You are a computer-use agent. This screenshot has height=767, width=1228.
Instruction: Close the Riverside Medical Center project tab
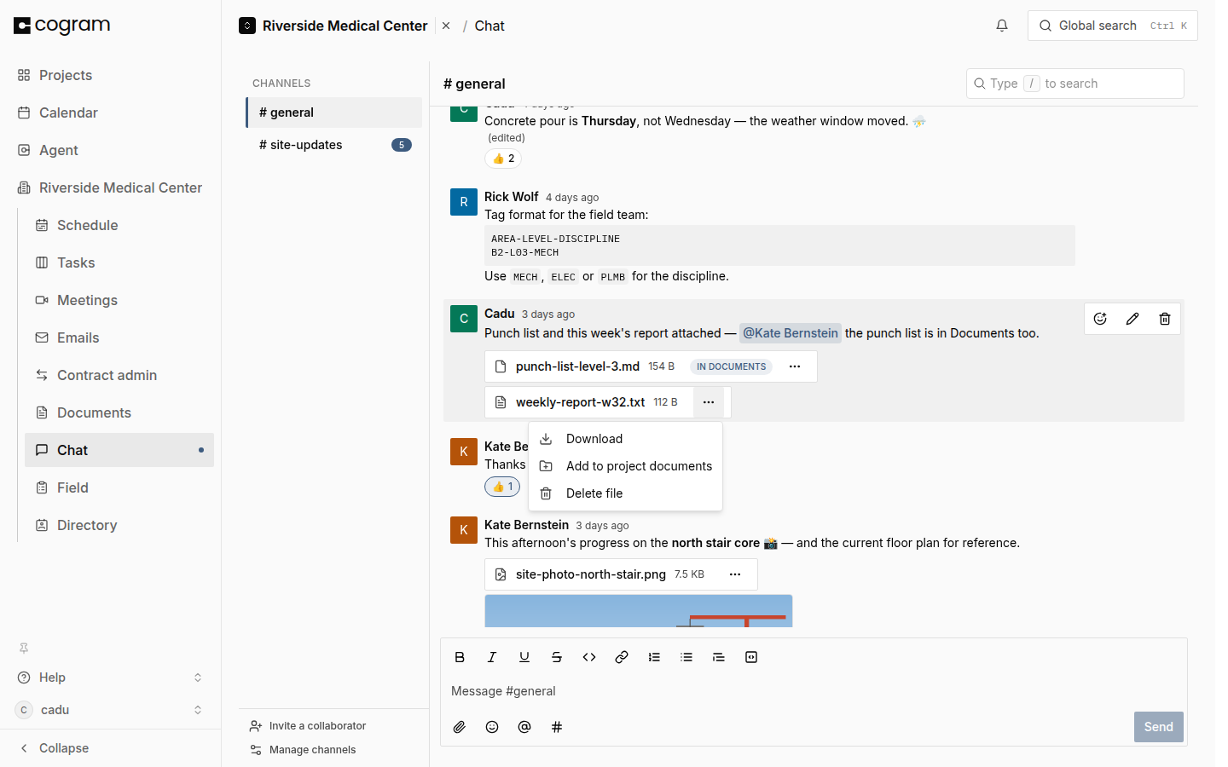(x=446, y=26)
